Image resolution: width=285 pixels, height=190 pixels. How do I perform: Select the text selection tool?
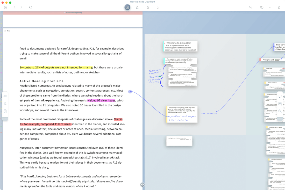[127, 7]
